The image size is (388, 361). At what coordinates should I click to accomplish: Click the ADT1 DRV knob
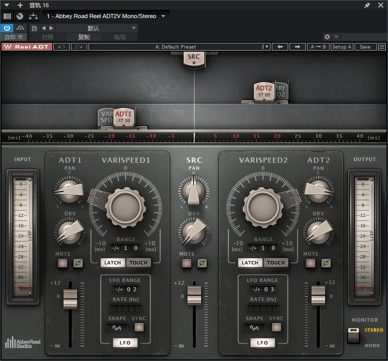(x=70, y=232)
